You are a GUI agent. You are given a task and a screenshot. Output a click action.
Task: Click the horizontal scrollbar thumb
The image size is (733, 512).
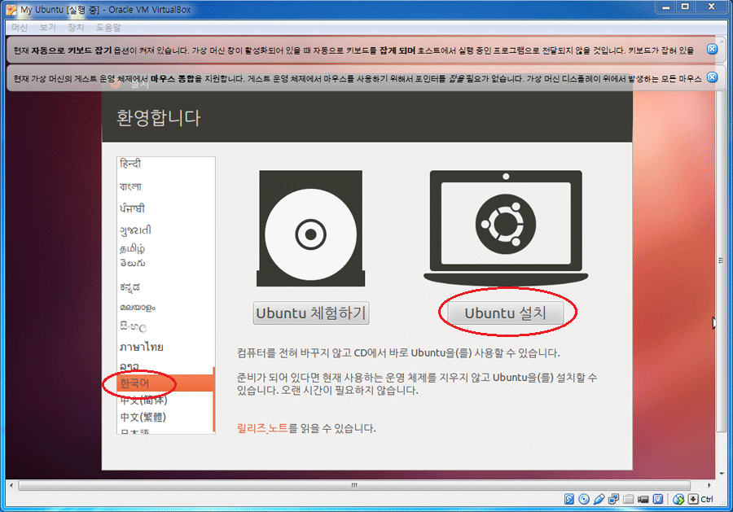coord(354,485)
